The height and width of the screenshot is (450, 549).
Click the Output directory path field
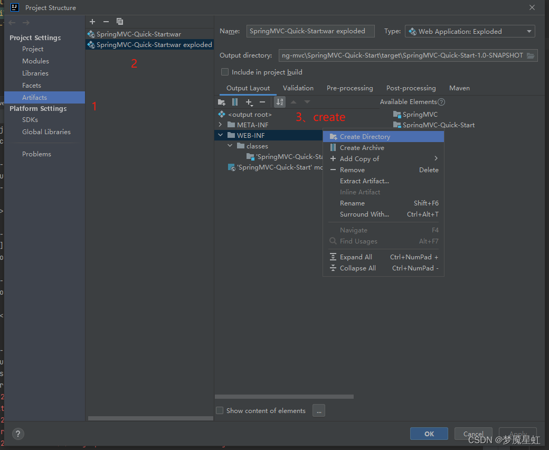[403, 55]
